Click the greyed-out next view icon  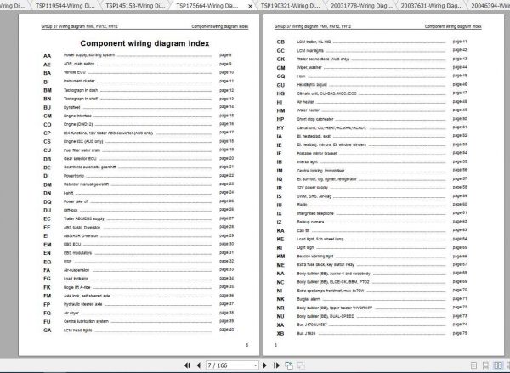click(301, 365)
